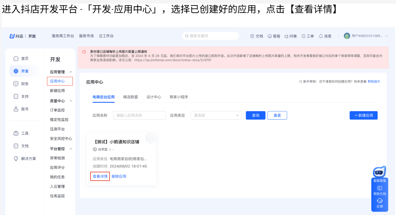The height and width of the screenshot is (215, 396).
Task: Open 压测平台 in the submenu
Action: [57, 129]
